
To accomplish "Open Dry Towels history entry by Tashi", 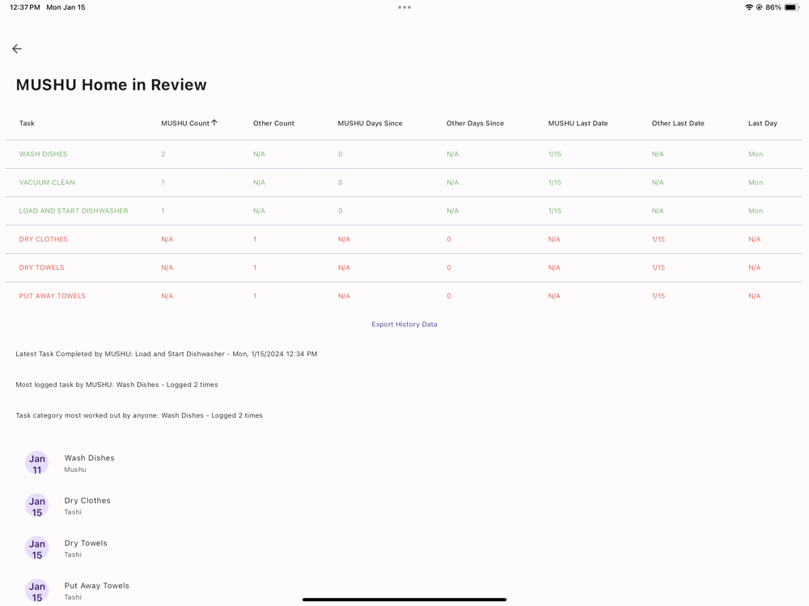I will click(86, 549).
